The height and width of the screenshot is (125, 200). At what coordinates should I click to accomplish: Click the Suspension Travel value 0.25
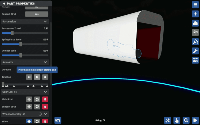click(x=46, y=28)
